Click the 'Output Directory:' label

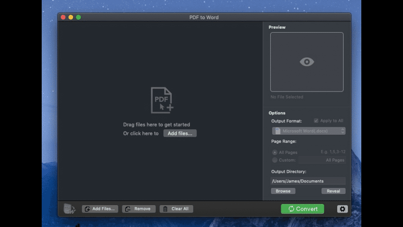[x=289, y=171]
